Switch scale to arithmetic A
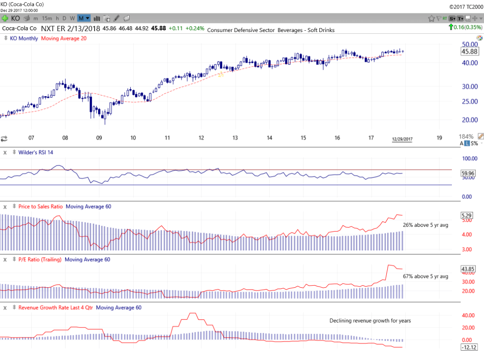This screenshot has width=484, height=351. [462, 143]
